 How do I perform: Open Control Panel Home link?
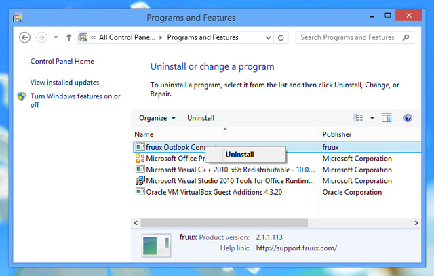point(62,61)
